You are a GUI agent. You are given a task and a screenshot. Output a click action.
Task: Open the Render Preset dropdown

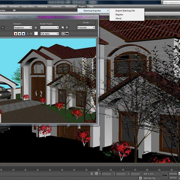point(49,27)
